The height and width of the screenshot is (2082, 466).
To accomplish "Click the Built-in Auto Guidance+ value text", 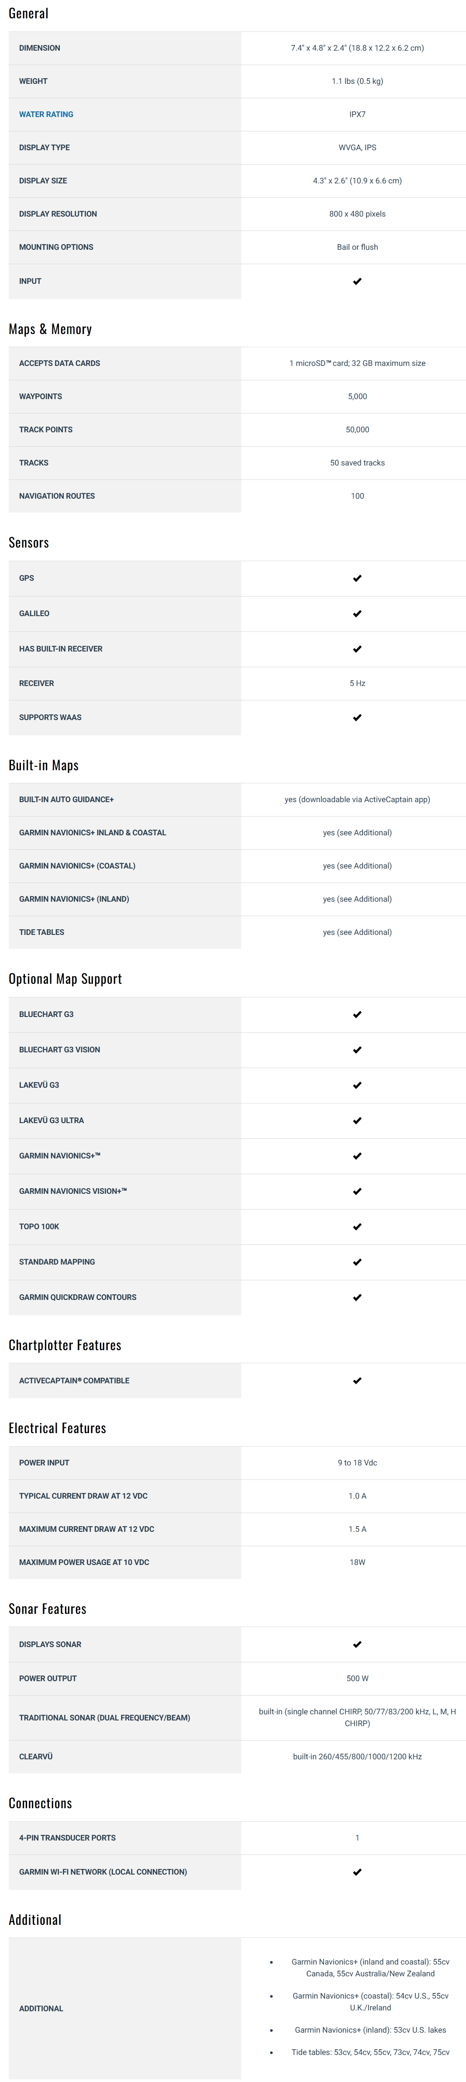I will tap(357, 800).
